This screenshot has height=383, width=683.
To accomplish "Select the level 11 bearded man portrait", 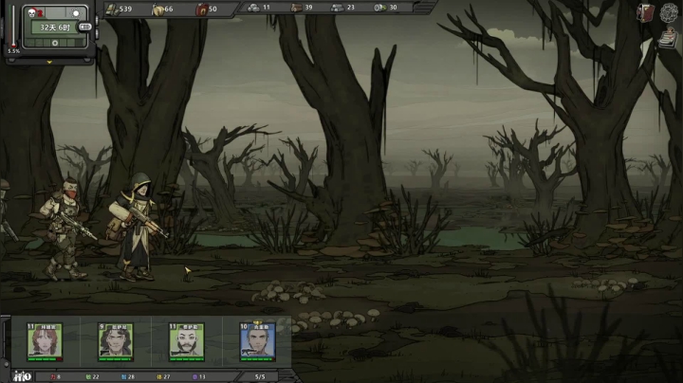I will 187,341.
